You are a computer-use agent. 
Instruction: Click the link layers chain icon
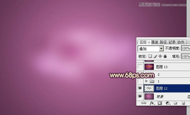click(144, 103)
